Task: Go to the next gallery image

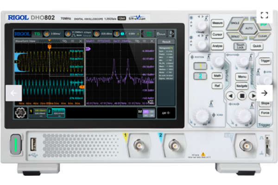Action: (x=264, y=92)
